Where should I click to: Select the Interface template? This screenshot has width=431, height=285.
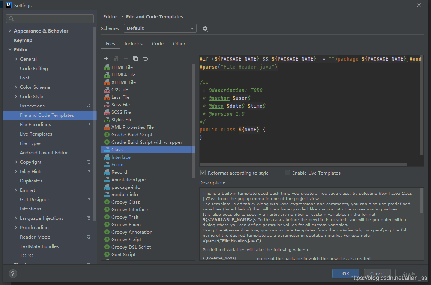(148, 157)
